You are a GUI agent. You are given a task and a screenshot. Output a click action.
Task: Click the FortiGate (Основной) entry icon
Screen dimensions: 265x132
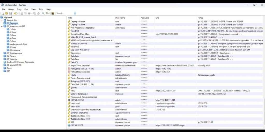click(x=69, y=72)
